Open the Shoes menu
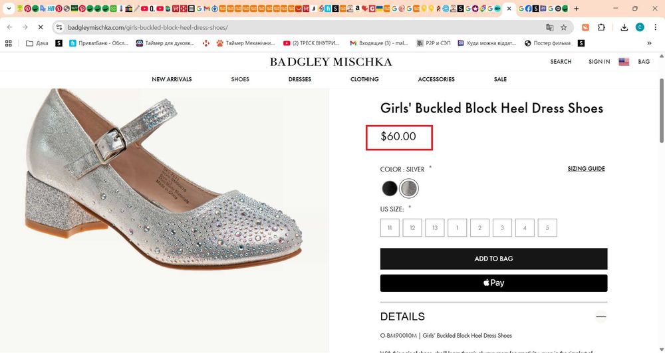Screen dimensions: 665x353 (x=240, y=79)
